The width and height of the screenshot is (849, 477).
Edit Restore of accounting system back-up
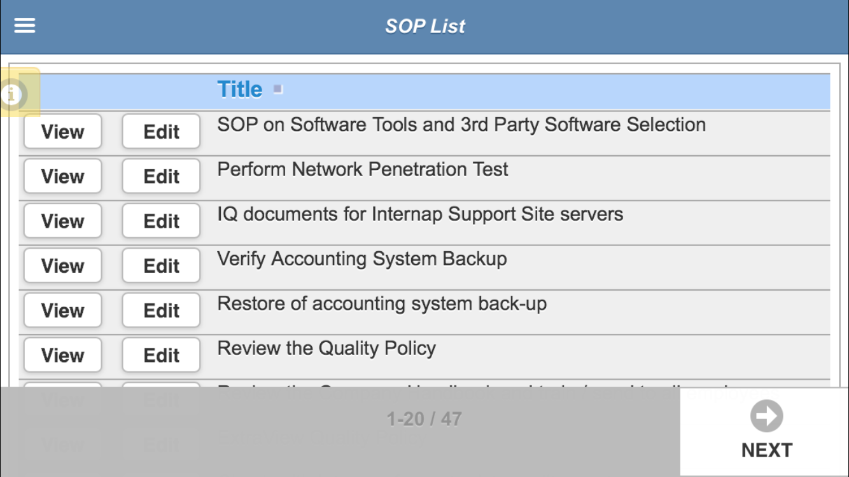[161, 310]
